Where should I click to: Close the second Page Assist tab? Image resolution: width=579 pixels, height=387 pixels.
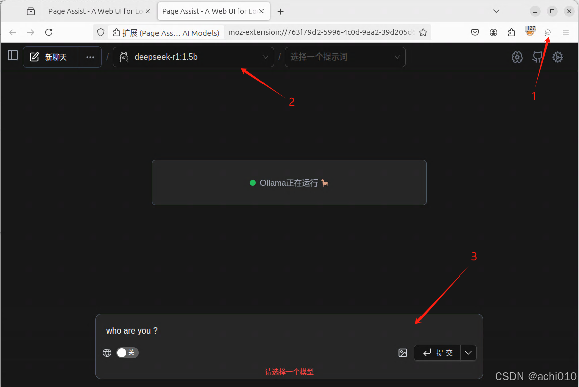click(261, 11)
